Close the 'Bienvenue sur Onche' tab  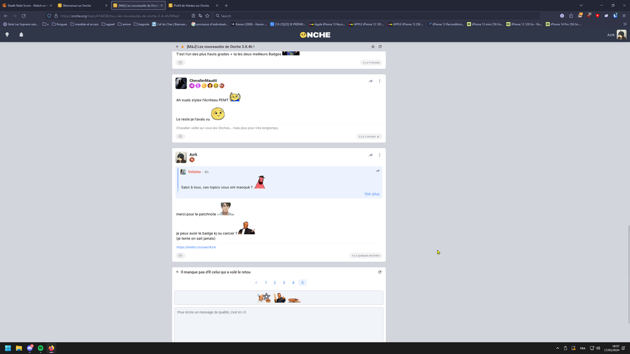[x=106, y=5]
